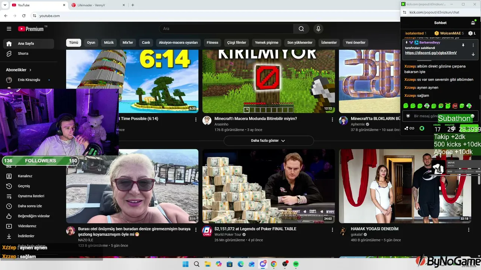481x270 pixels.
Task: View site information for youtube.com
Action: (35, 16)
